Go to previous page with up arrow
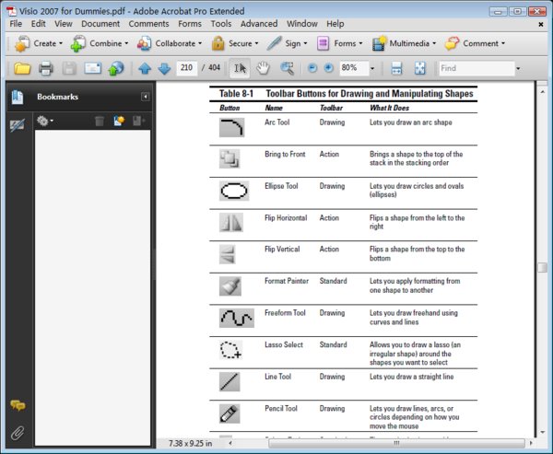Image resolution: width=553 pixels, height=454 pixels. coord(145,68)
